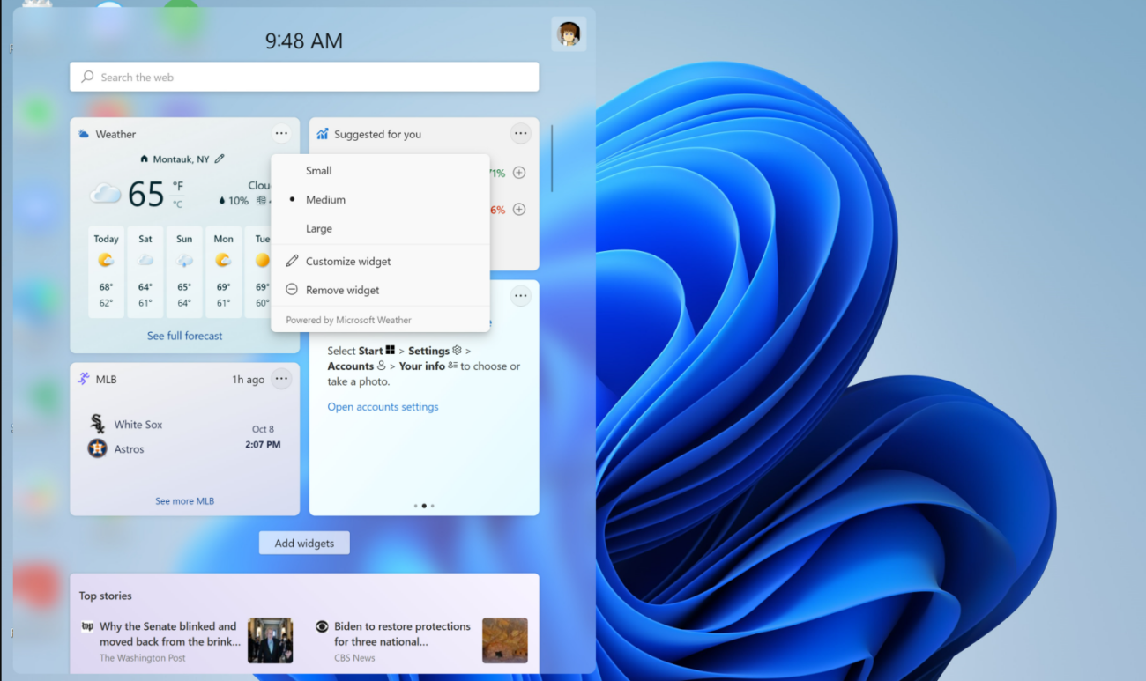Select Today's forecast column
Viewport: 1146px width, 681px height.
pos(106,272)
